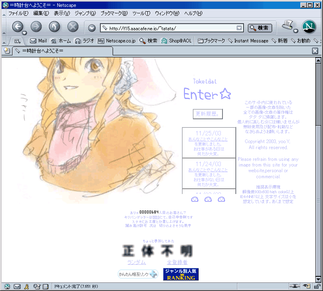
Task: Open the Print button dropdown arrow
Action: coord(296,31)
